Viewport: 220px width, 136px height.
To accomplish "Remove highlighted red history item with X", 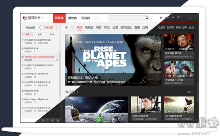I will (57, 60).
